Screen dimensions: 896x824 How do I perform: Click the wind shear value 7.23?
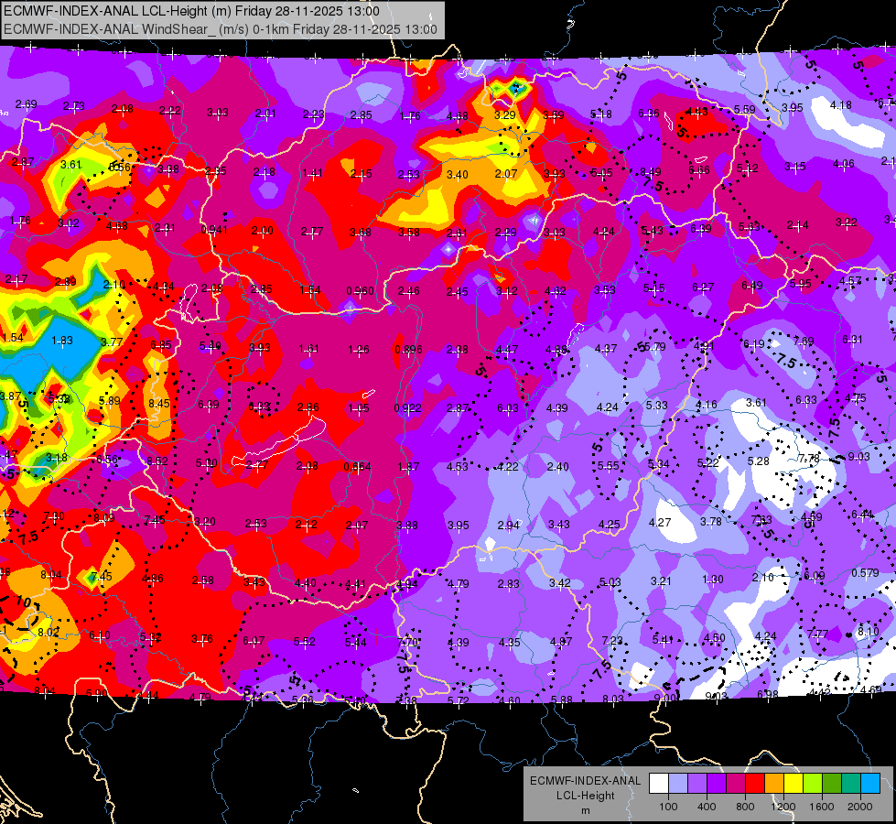[612, 641]
